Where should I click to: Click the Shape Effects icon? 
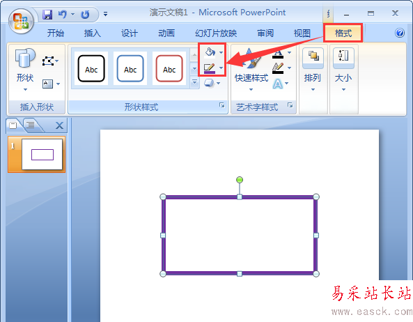pyautogui.click(x=209, y=83)
